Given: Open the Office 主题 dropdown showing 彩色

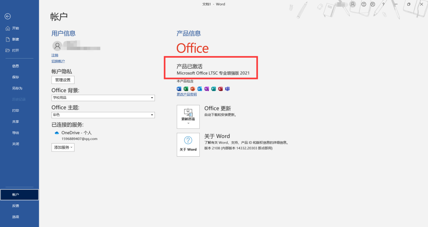Looking at the screenshot, I should point(103,115).
